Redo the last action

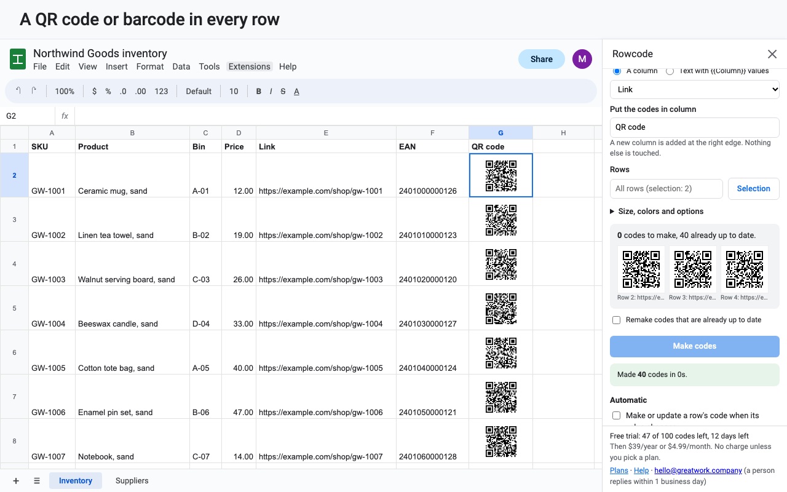click(x=34, y=91)
